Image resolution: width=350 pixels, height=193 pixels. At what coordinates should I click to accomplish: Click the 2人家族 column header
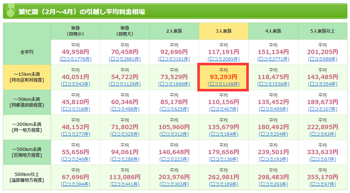[x=174, y=31]
